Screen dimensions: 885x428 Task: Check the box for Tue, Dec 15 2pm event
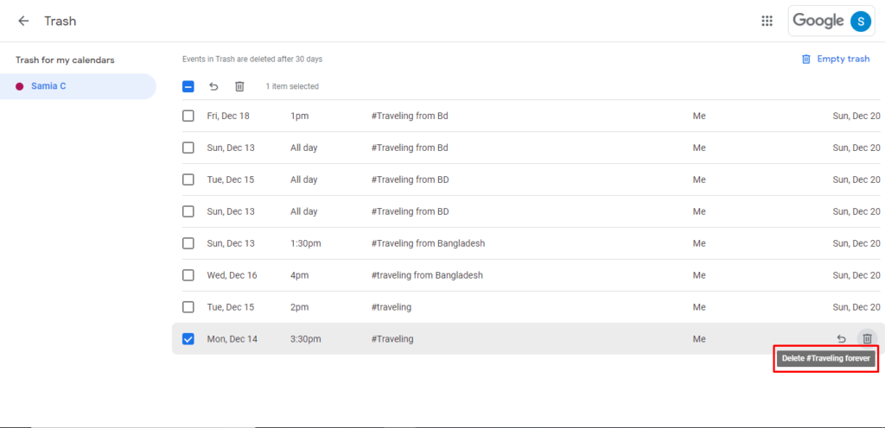coord(188,307)
